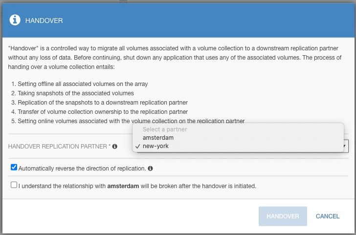Cancel the handover dialog
Screen dimensions: 356x235
point(328,216)
